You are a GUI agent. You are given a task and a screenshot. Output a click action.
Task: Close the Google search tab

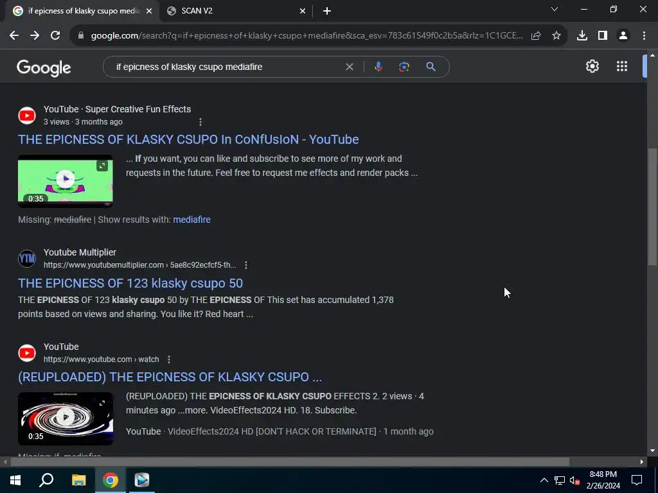[149, 11]
